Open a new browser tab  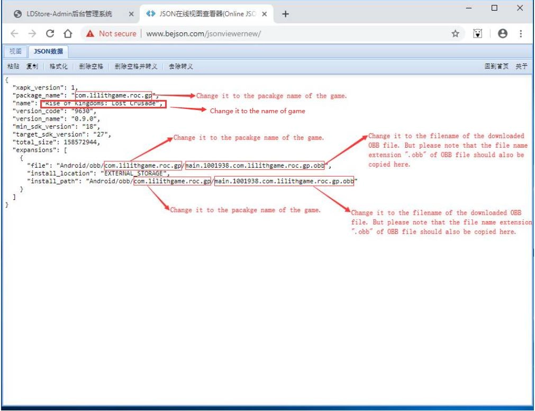coord(285,14)
